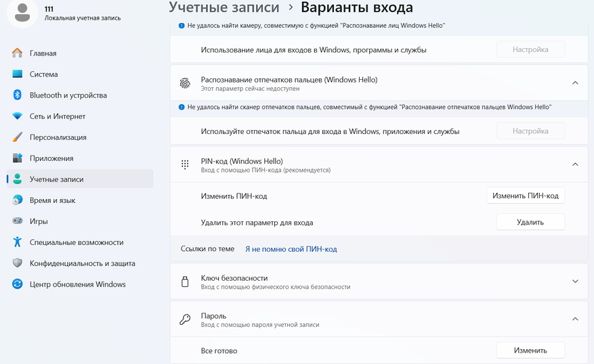Click the Специальные возможности accessibility icon

pos(18,242)
